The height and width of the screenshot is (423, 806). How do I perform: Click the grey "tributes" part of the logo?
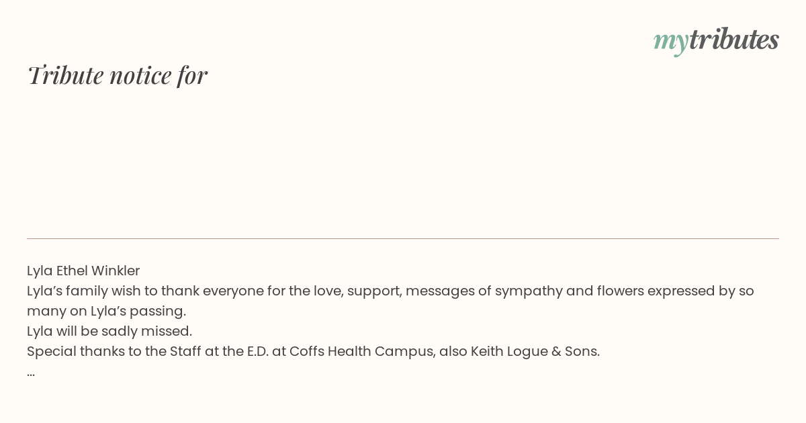point(733,40)
